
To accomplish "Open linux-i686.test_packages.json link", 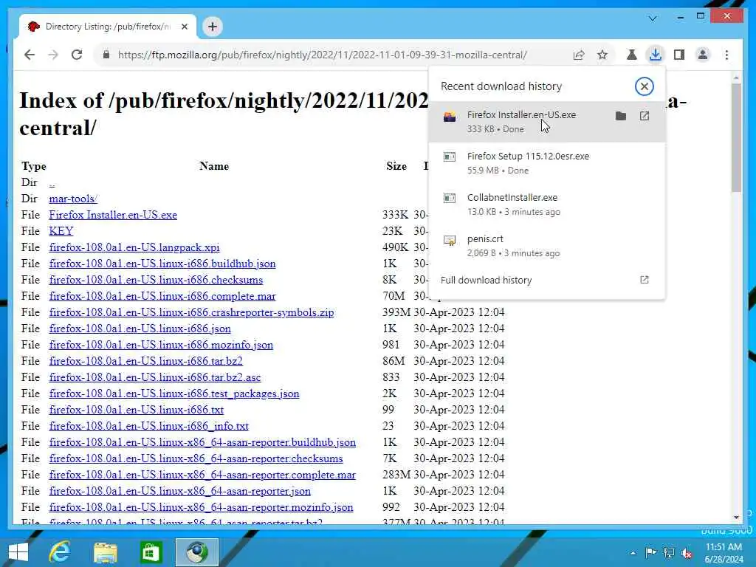I will 174,394.
